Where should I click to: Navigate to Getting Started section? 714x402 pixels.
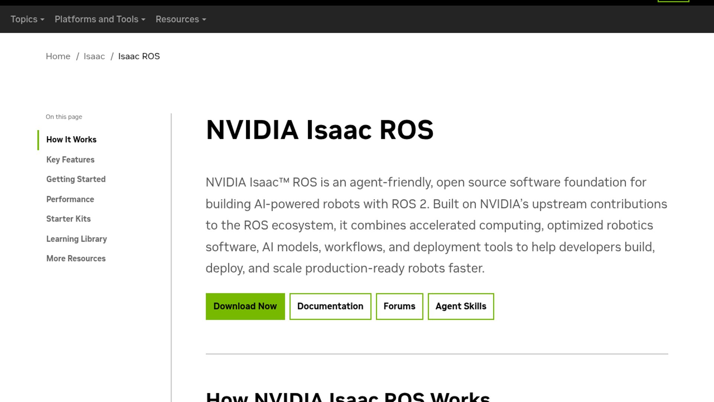tap(76, 179)
